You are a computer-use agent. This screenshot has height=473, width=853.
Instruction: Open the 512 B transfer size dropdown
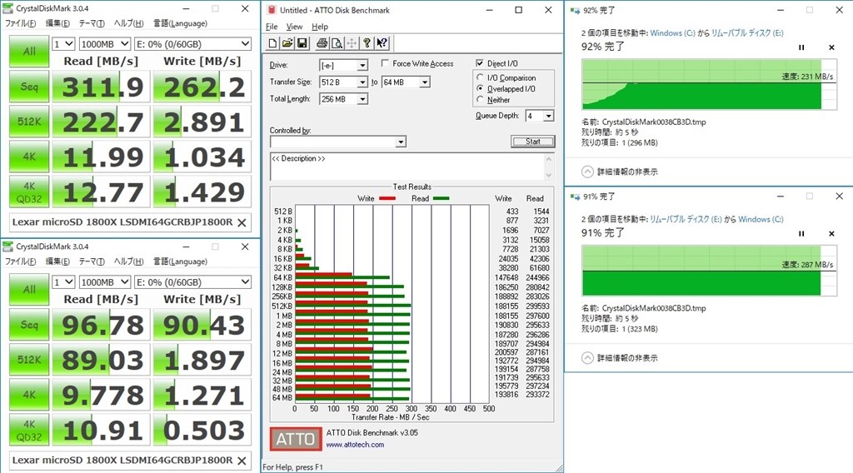click(x=362, y=82)
